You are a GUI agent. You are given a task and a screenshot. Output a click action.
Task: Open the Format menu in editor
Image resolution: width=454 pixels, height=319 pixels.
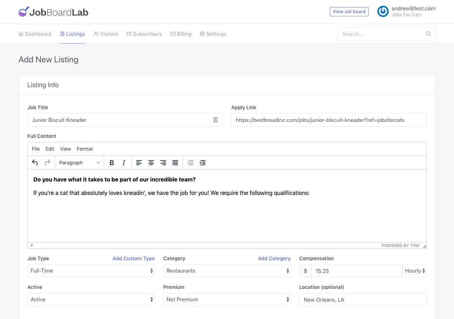click(x=85, y=149)
